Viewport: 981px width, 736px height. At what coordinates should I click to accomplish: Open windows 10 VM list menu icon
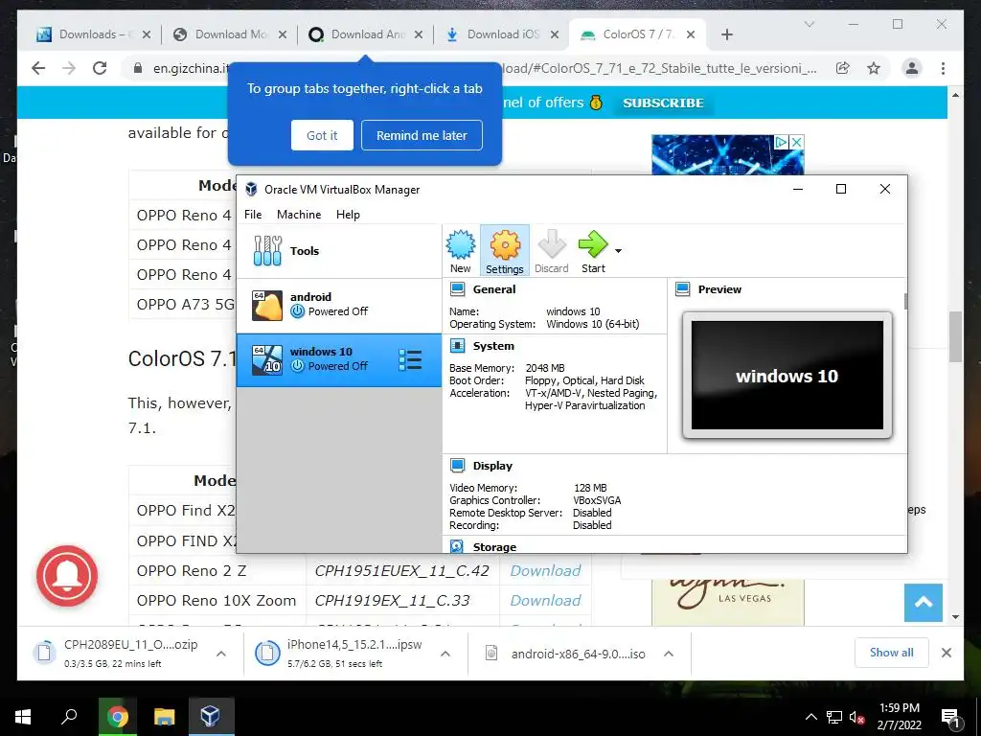click(x=410, y=360)
